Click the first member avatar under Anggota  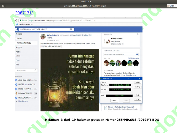pos(106,63)
